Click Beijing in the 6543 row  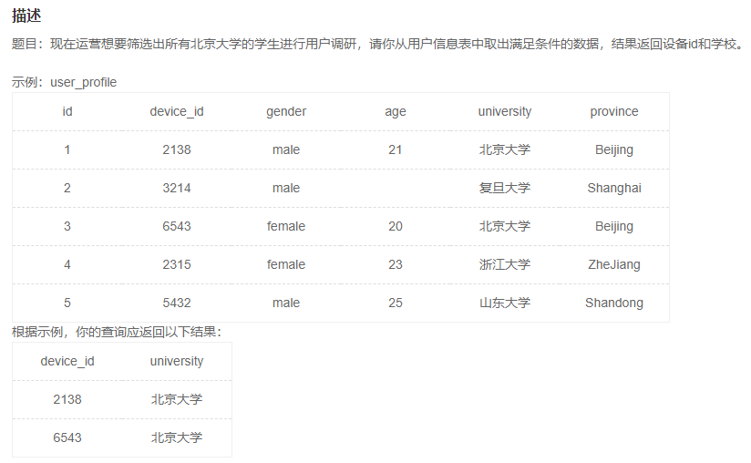click(614, 226)
